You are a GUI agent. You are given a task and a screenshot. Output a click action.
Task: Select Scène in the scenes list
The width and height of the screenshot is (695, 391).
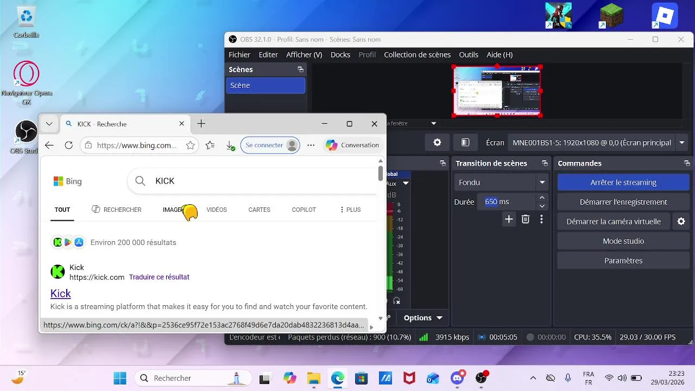click(x=266, y=85)
